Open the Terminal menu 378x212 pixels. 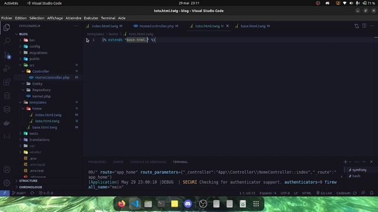coord(108,18)
